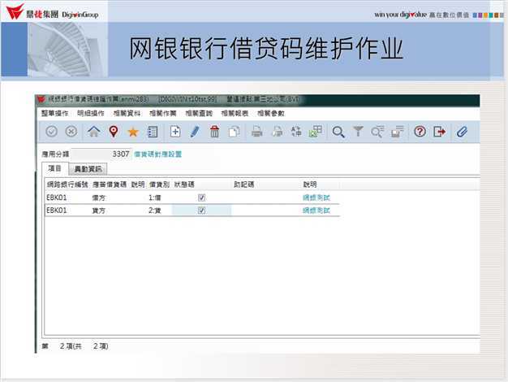
Task: Click the printer icon
Action: click(x=257, y=132)
